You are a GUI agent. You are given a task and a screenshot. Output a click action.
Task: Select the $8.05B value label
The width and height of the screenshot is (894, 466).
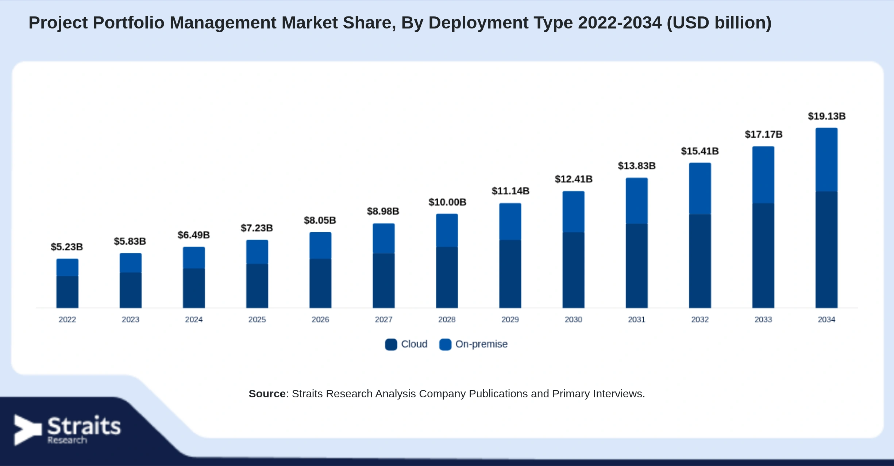pyautogui.click(x=320, y=220)
